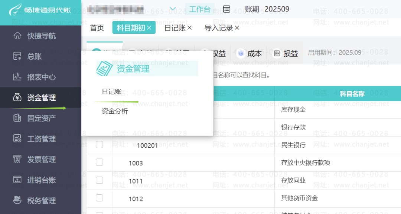Click the 银行存款 account name
The width and height of the screenshot is (401, 214).
click(293, 127)
